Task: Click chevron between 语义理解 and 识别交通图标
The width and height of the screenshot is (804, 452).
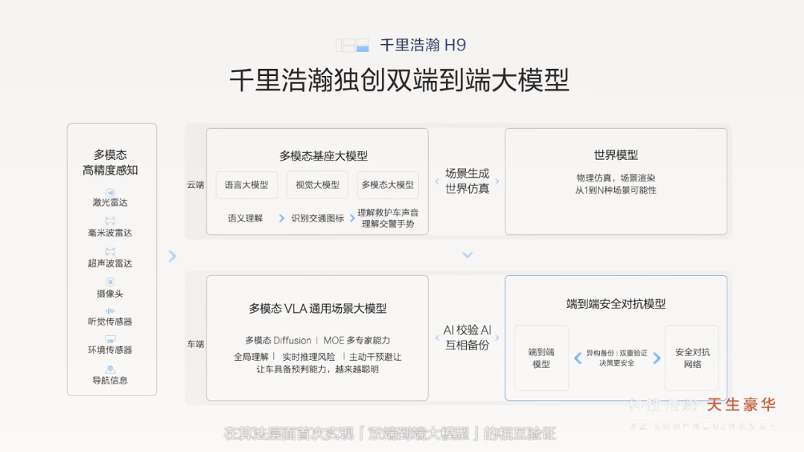Action: coord(281,218)
